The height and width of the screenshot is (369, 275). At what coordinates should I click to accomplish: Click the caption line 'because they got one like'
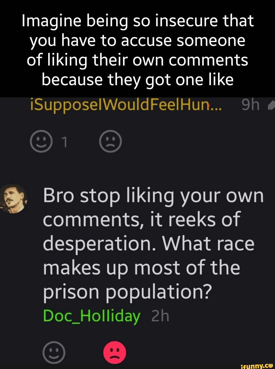(x=138, y=80)
